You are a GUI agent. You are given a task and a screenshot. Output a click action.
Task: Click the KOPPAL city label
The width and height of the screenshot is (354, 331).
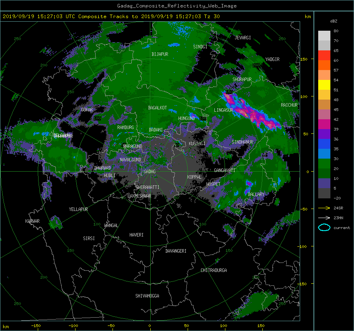[194, 177]
